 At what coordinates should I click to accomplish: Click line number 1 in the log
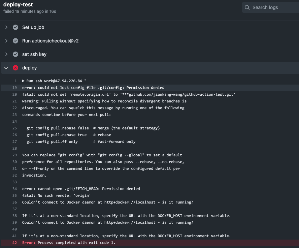(x=15, y=81)
